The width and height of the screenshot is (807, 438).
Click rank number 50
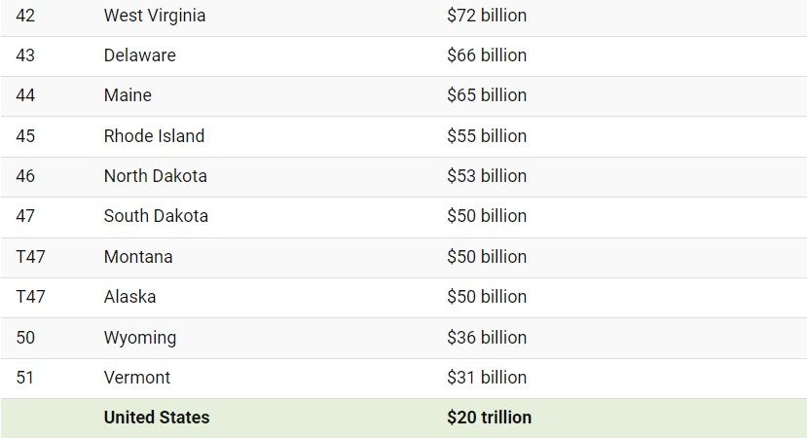(x=25, y=338)
